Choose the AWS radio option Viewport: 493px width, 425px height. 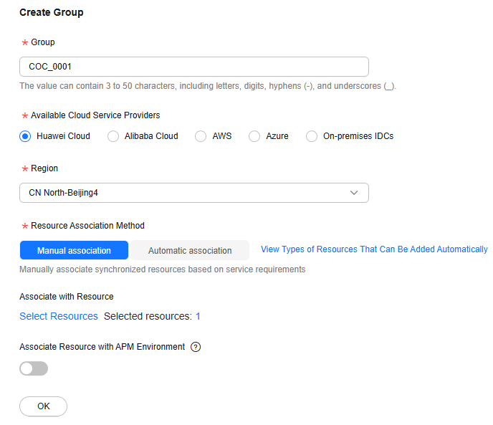[x=201, y=136]
